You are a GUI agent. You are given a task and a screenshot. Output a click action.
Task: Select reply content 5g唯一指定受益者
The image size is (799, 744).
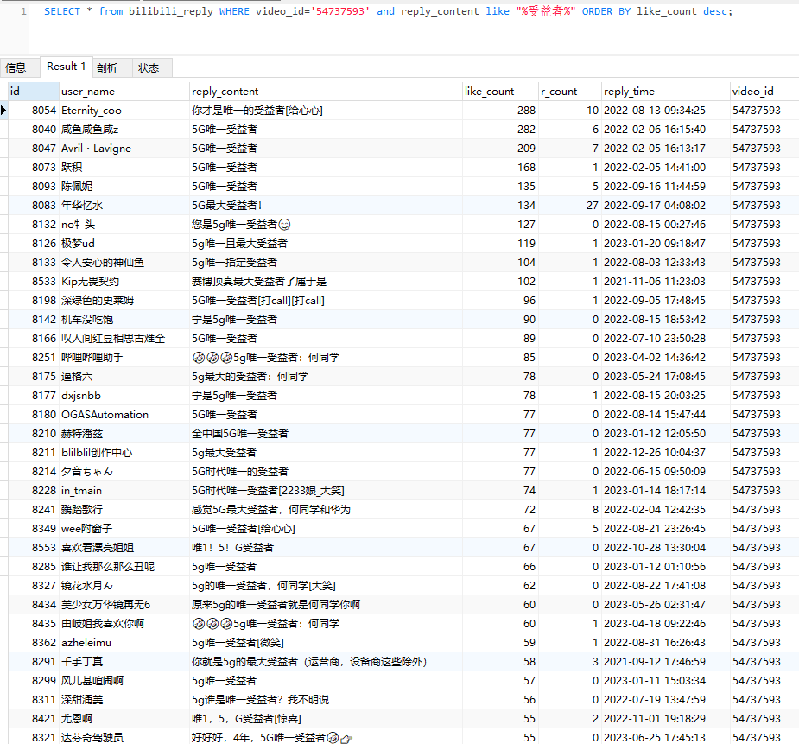(327, 263)
